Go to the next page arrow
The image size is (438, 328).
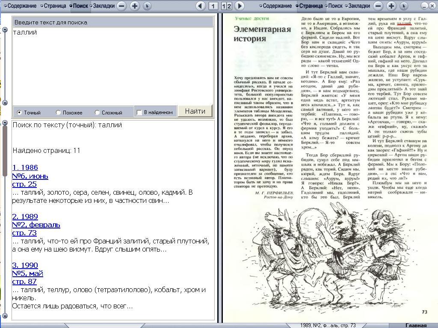pos(240,6)
